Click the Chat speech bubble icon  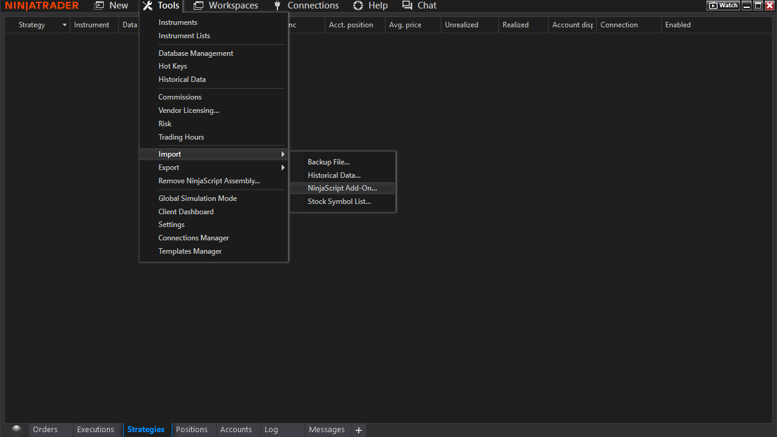407,5
